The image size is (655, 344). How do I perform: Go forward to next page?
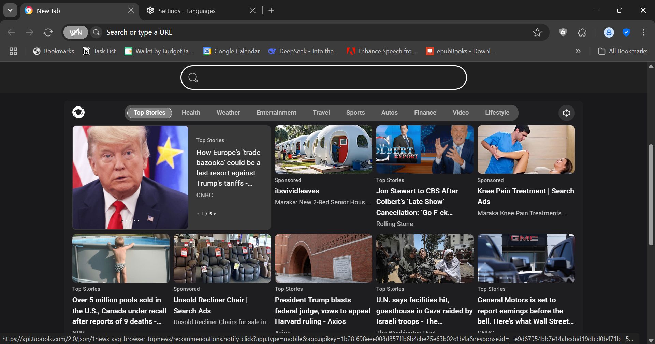click(x=30, y=32)
